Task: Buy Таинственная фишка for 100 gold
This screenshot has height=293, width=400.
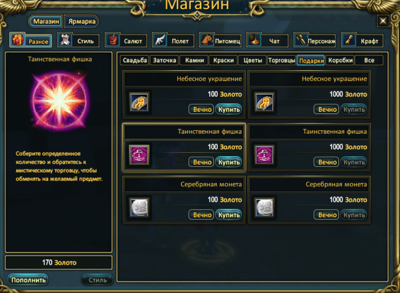Action: pyautogui.click(x=229, y=162)
